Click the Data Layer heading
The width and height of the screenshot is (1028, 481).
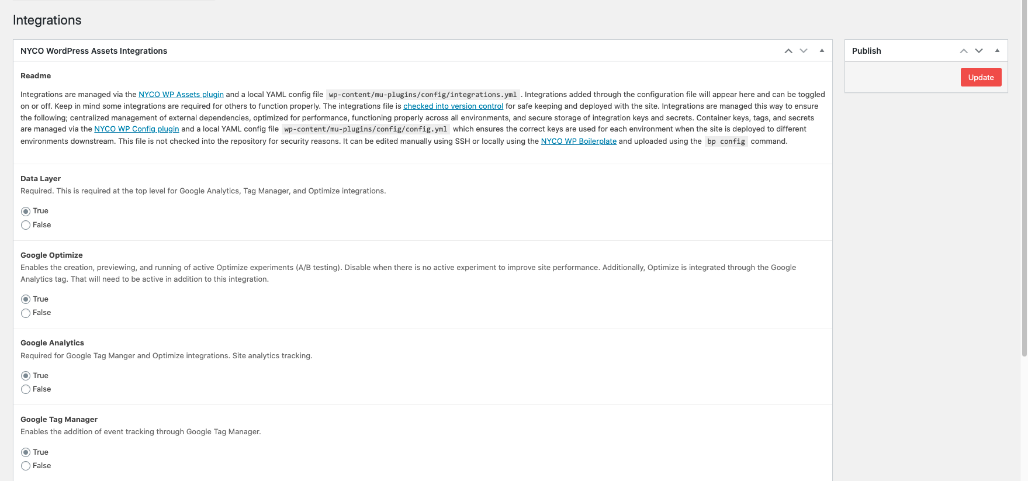[x=40, y=178]
